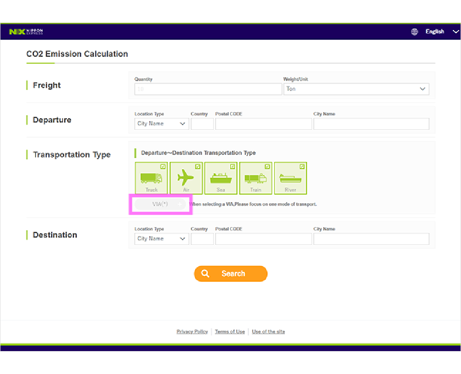Toggle the Air tile checkbox
461x374 pixels.
198,167
